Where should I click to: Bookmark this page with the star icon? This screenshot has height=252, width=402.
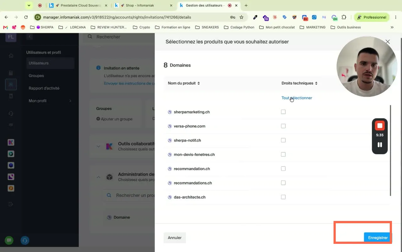click(x=241, y=17)
